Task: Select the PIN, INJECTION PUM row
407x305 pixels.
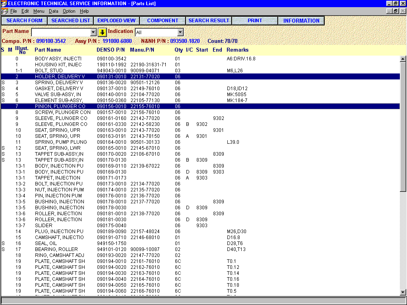Action: coord(200,196)
